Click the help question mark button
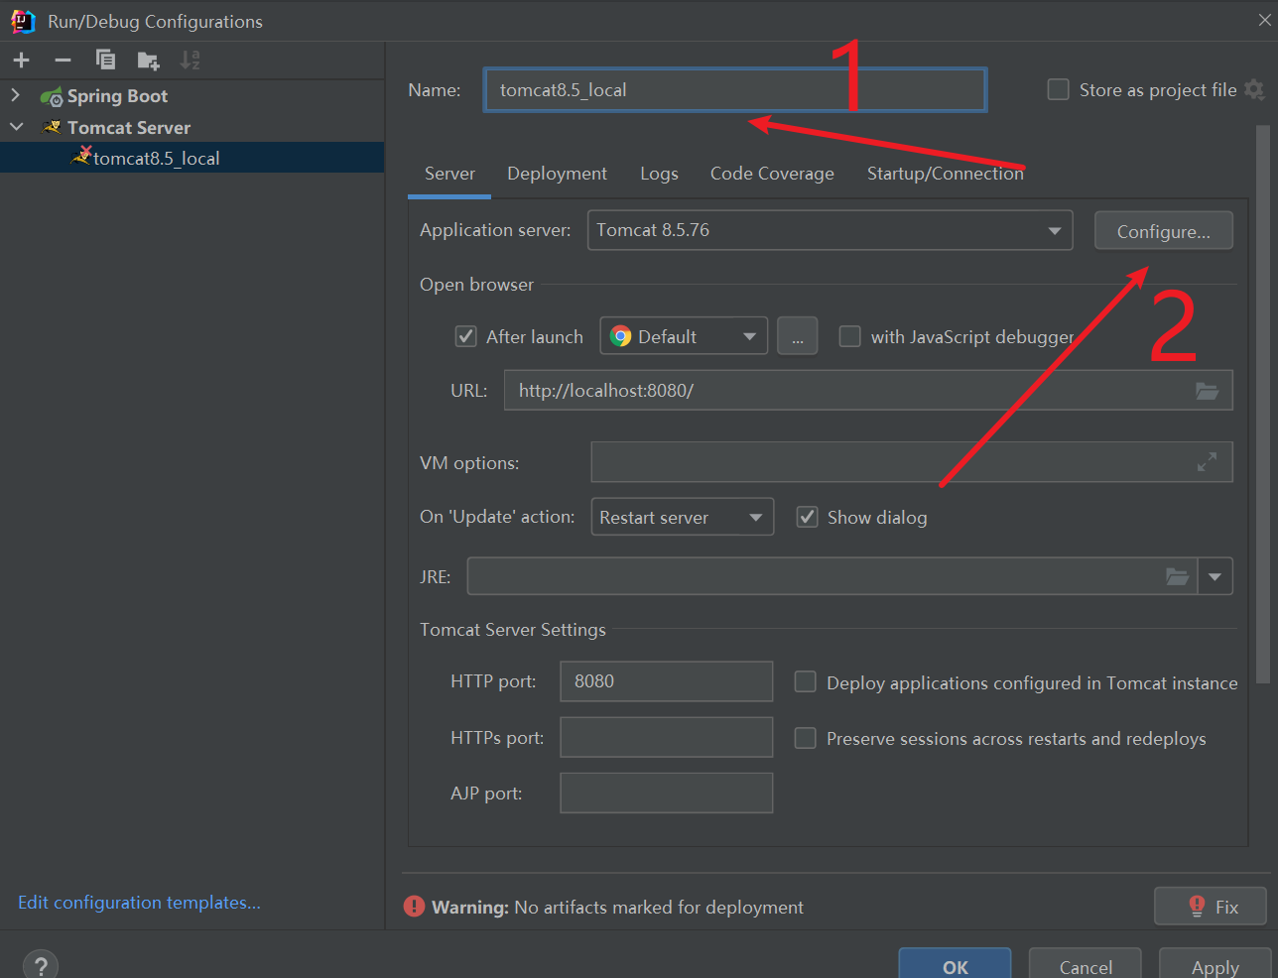Screen dimensions: 1278x978 coord(41,965)
